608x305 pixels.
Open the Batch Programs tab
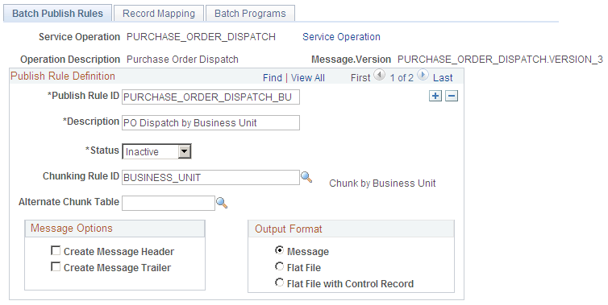click(x=250, y=14)
